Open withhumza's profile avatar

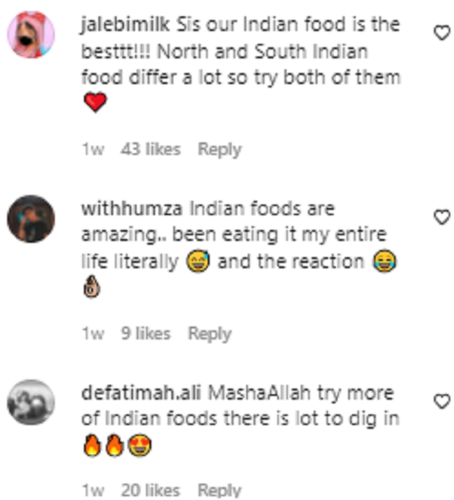coord(31,219)
